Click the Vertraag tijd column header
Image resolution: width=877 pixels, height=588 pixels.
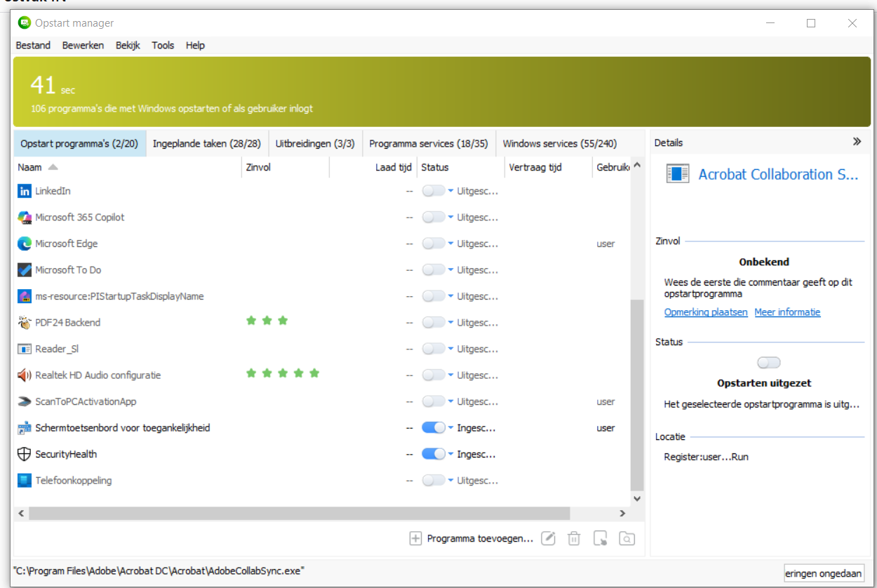(x=548, y=167)
